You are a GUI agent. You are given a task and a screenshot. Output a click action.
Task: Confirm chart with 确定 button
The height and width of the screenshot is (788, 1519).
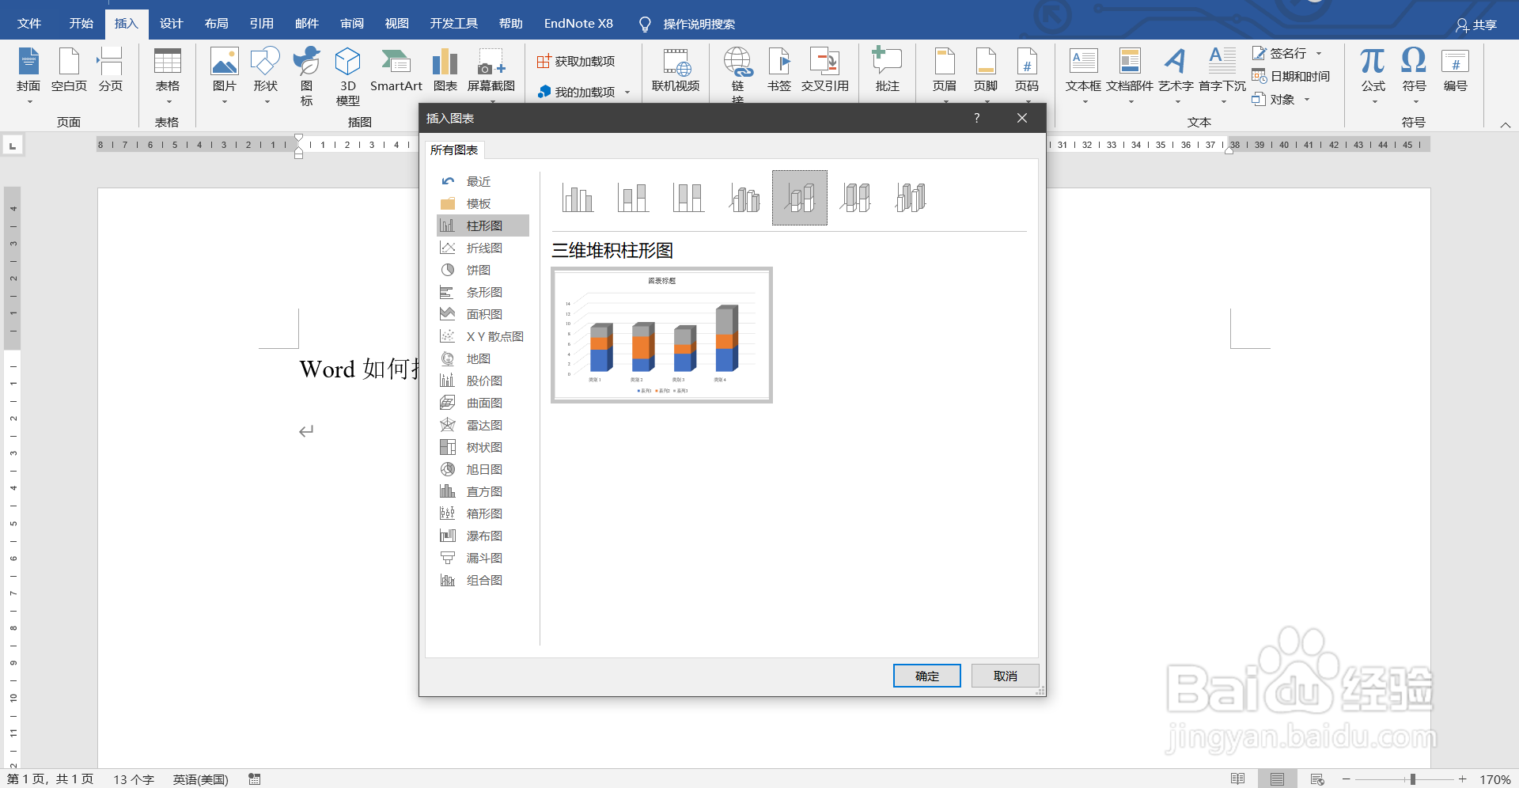926,676
